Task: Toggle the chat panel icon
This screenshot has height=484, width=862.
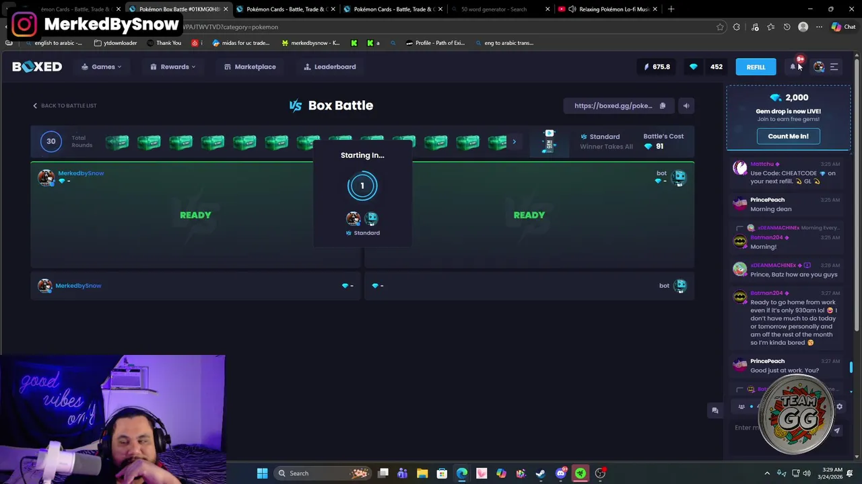Action: tap(715, 410)
